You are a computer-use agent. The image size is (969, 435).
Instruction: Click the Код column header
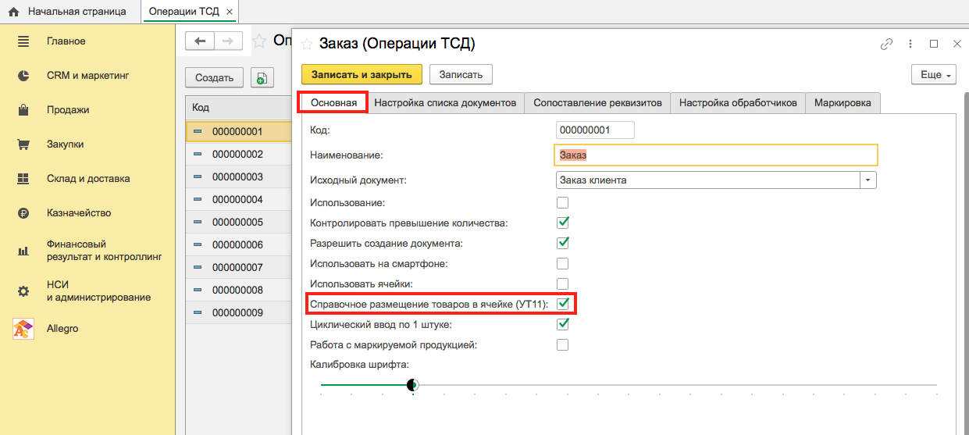[238, 108]
